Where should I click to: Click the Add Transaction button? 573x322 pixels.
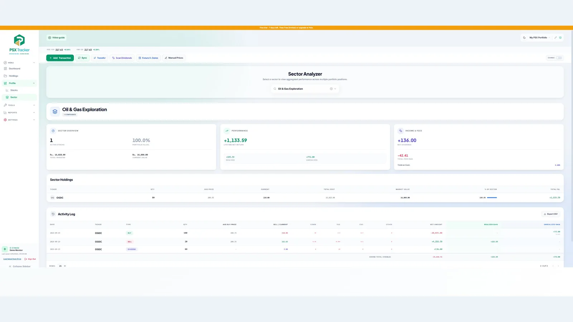(60, 58)
